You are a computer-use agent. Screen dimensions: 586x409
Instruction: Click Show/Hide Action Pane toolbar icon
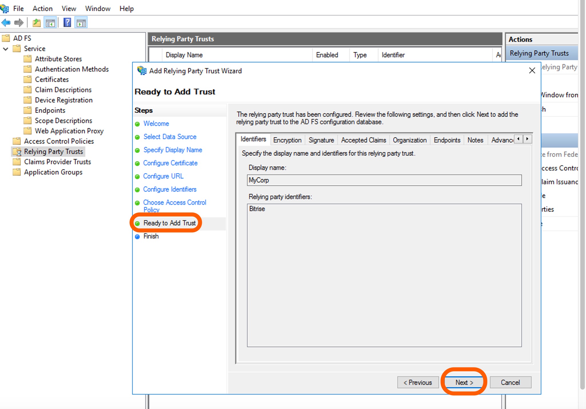[81, 23]
